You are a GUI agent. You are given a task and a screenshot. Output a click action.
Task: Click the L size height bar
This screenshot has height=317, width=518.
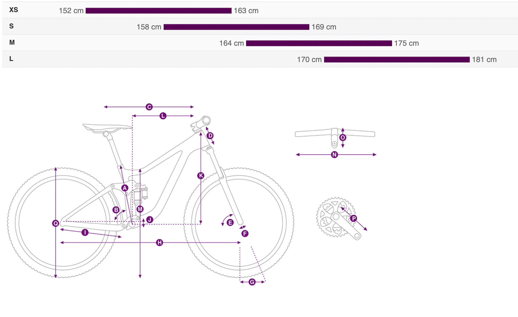pos(397,60)
